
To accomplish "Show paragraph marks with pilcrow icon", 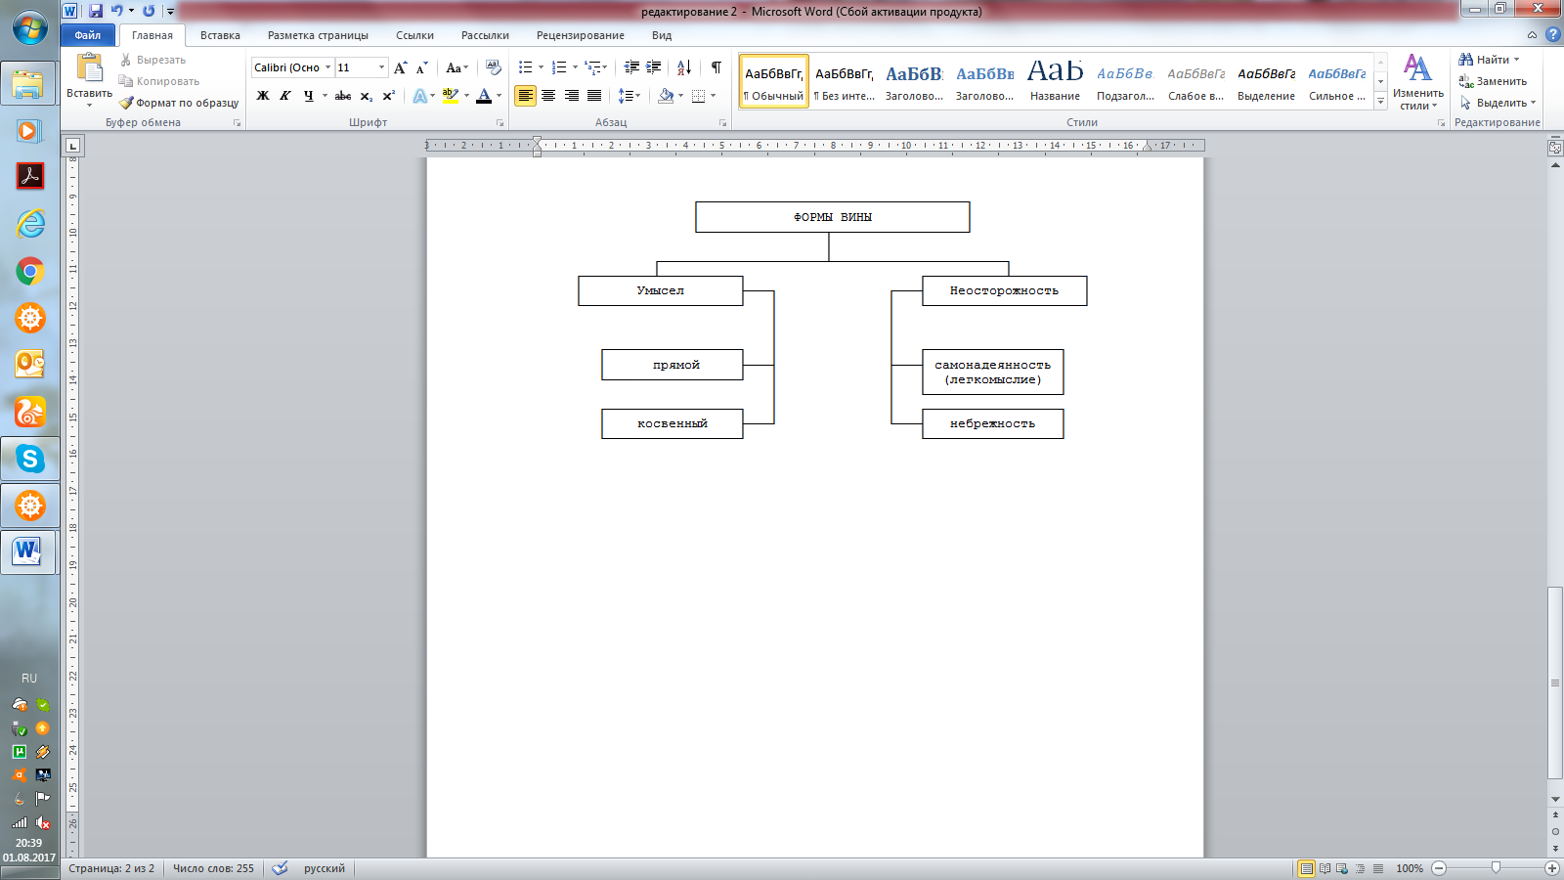I will click(717, 67).
